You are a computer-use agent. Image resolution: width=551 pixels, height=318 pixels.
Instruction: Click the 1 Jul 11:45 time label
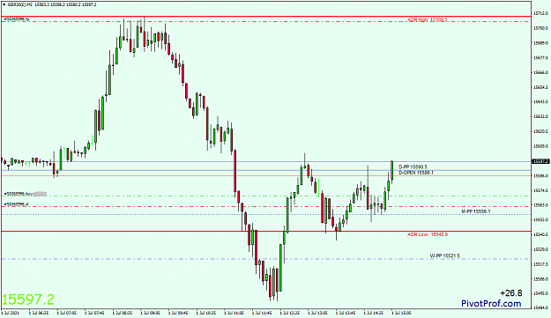tap(262, 312)
